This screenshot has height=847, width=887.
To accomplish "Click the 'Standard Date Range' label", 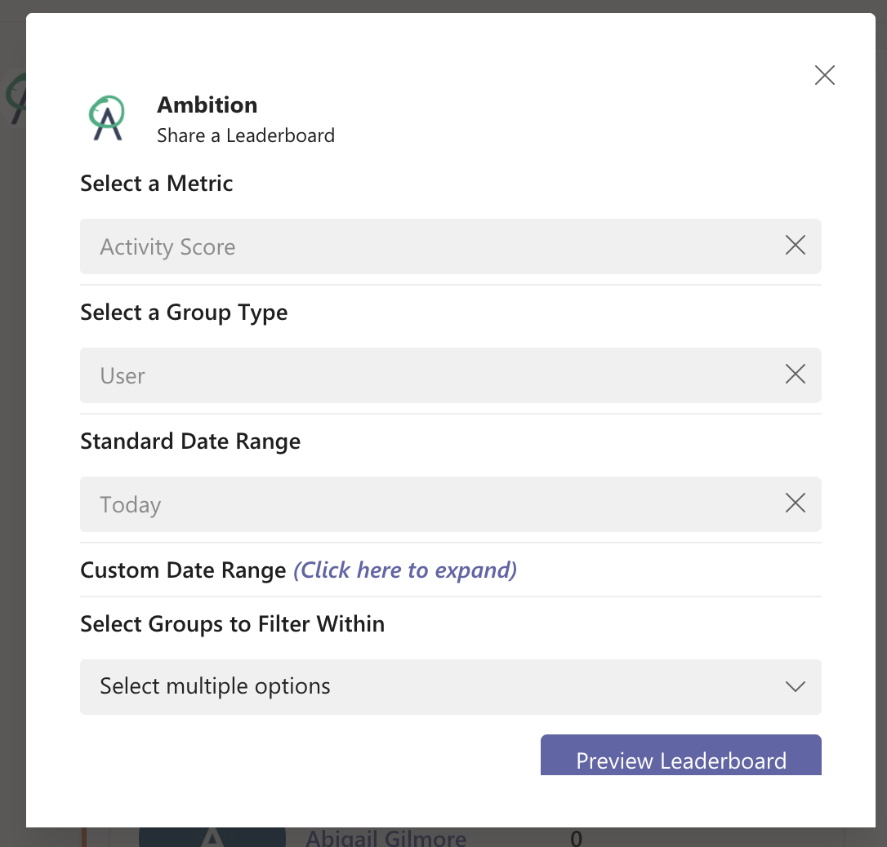I will (x=190, y=441).
